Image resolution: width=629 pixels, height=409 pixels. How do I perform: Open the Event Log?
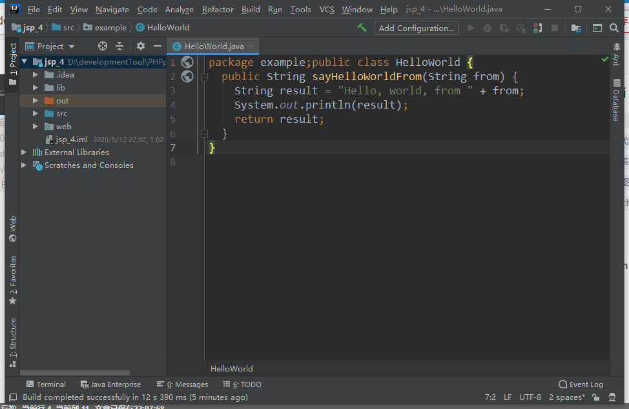(581, 384)
